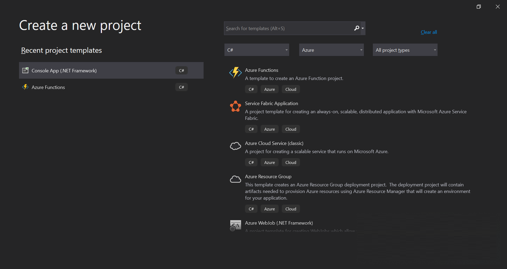Open the C# language filter dropdown
Viewport: 507px width, 269px height.
(257, 50)
